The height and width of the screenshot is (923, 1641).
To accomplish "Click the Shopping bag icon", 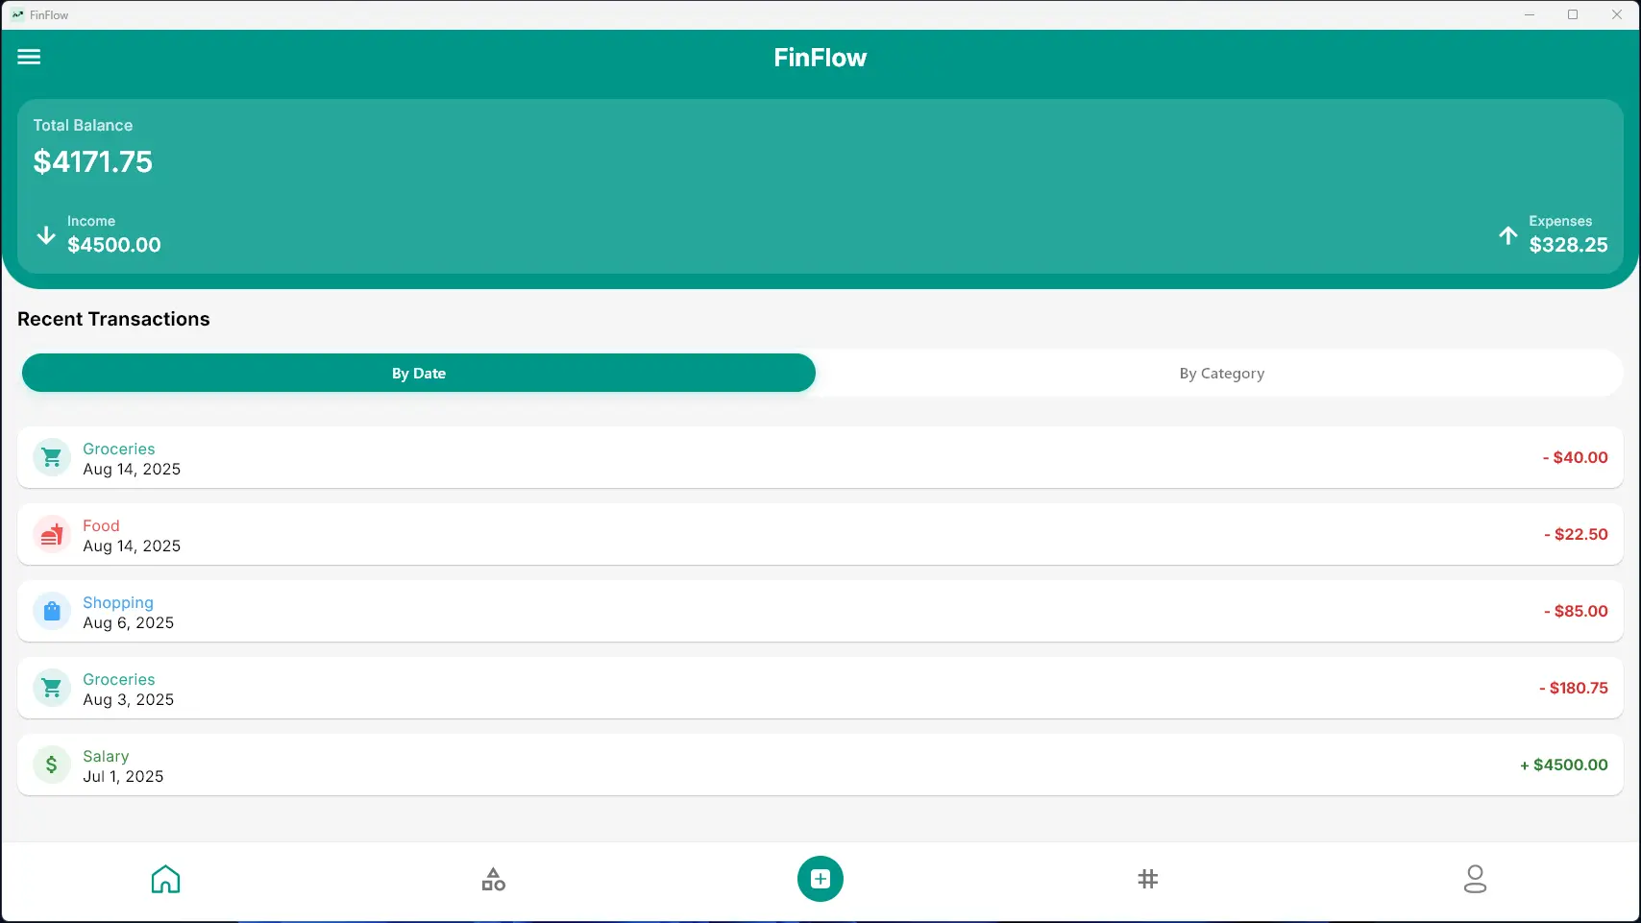I will coord(52,611).
